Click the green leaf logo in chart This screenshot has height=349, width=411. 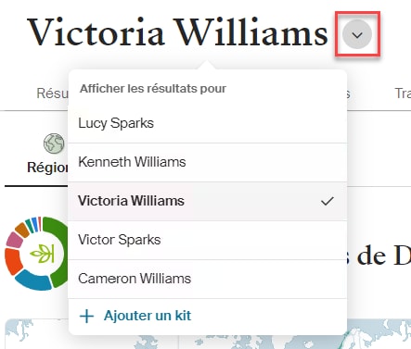click(x=43, y=254)
